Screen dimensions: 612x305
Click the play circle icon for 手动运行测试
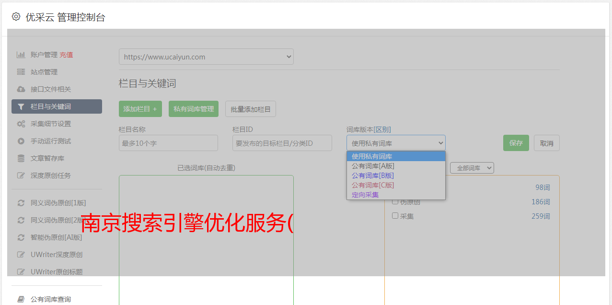(21, 141)
